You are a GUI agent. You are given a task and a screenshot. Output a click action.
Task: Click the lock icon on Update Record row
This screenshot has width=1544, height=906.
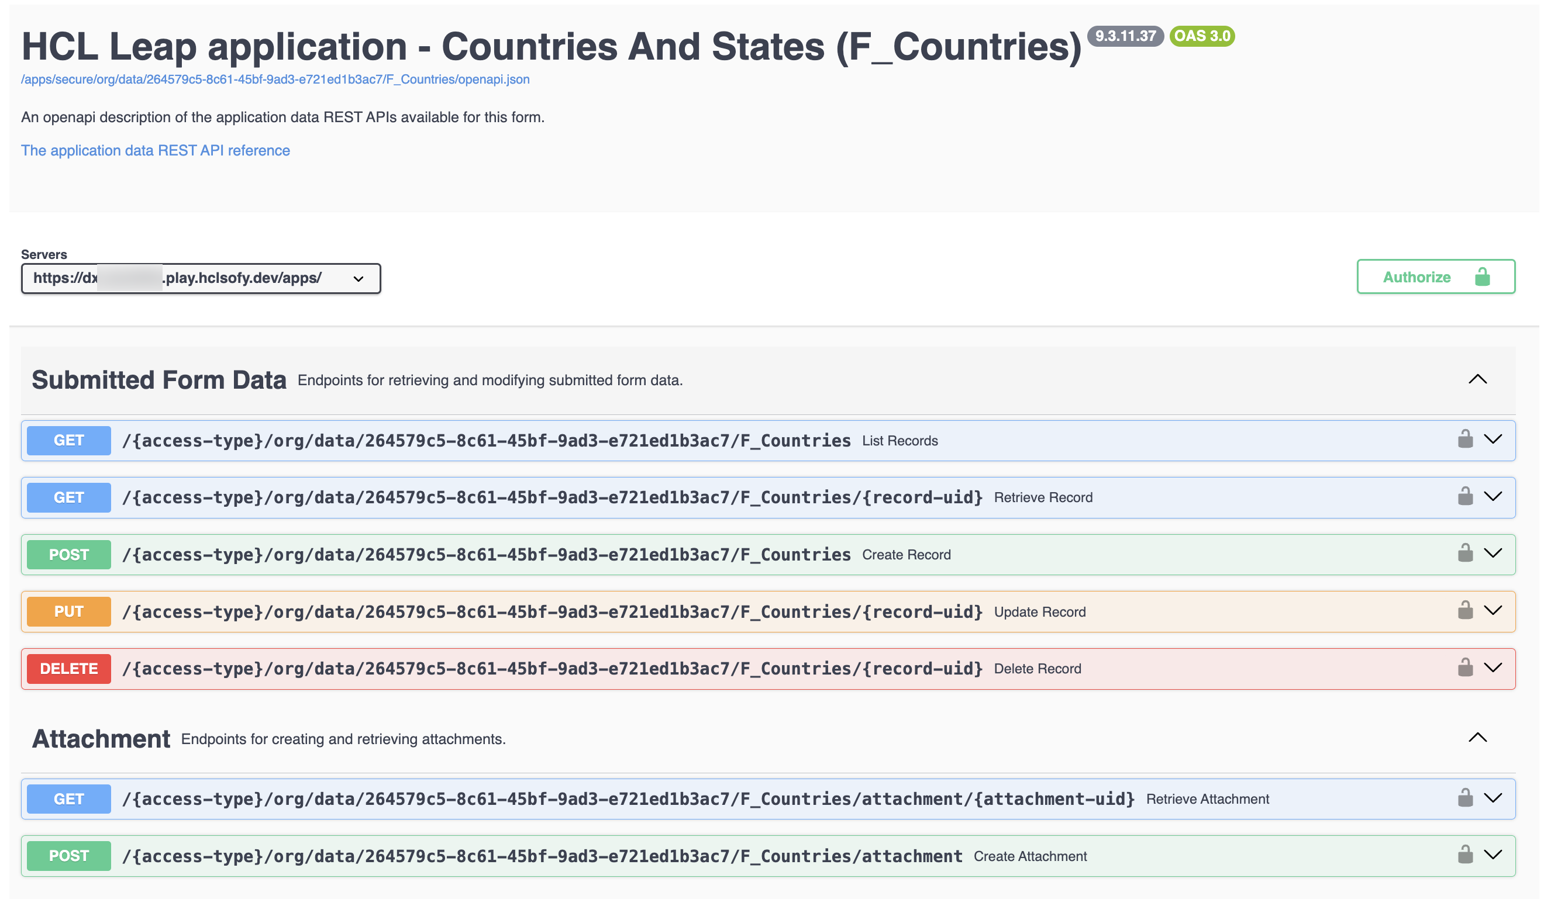click(1465, 611)
